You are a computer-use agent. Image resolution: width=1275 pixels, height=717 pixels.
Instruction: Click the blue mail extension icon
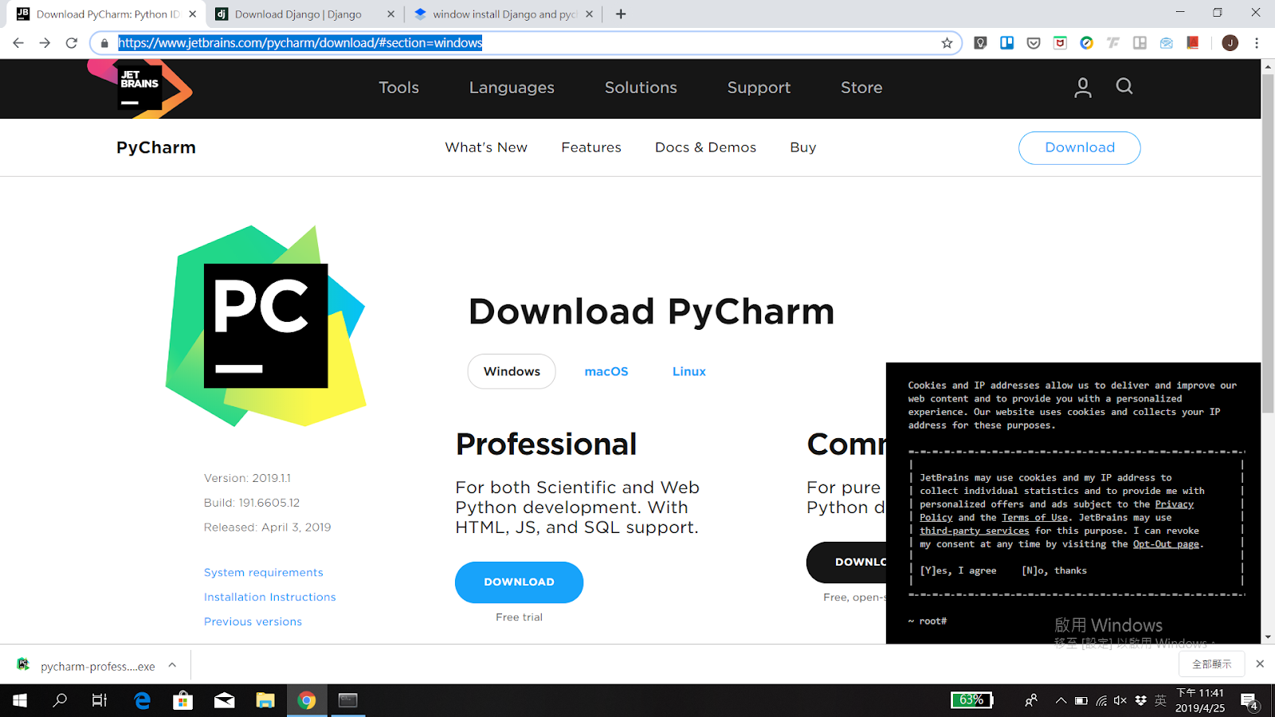pos(1167,43)
